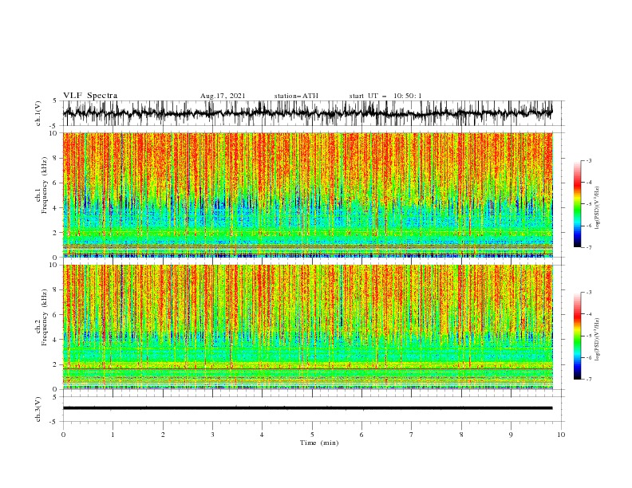Click the "station=ATH" header label

point(296,96)
